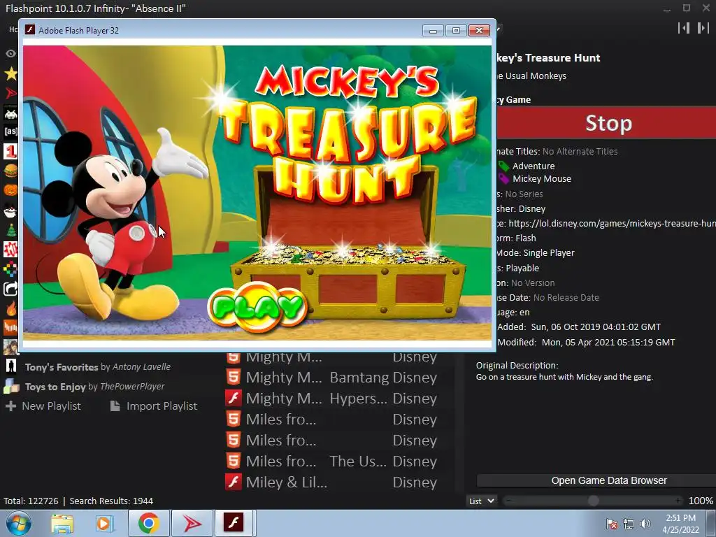Click HTML5 icon beside Mighty M... Bamtang
The width and height of the screenshot is (716, 537).
click(x=234, y=377)
